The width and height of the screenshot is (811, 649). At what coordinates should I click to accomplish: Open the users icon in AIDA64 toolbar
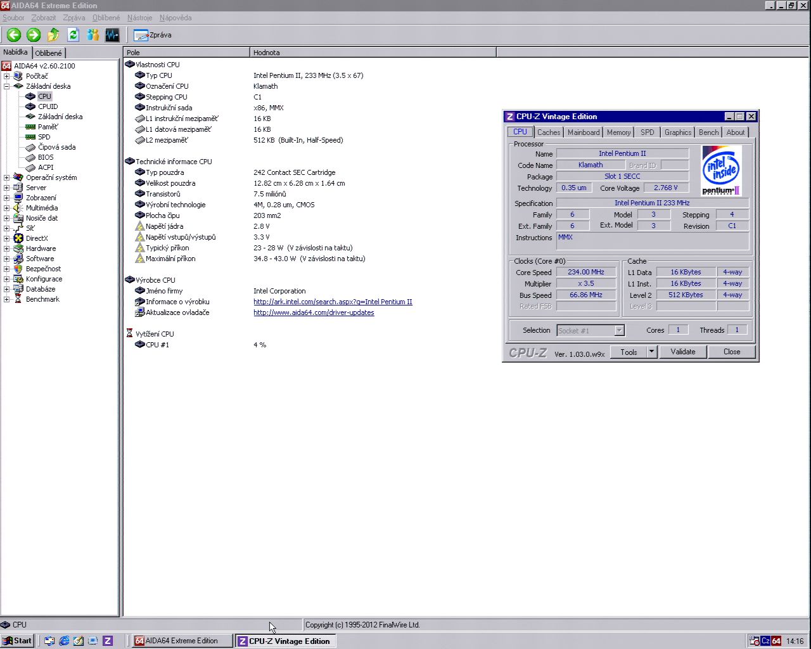[x=93, y=35]
